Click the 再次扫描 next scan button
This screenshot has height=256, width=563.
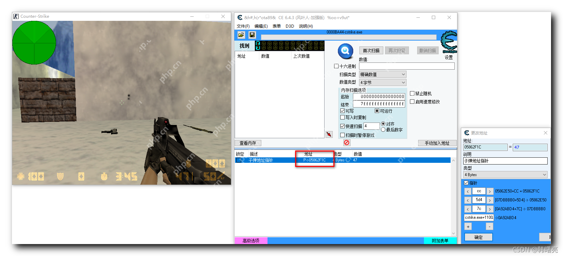(x=397, y=51)
